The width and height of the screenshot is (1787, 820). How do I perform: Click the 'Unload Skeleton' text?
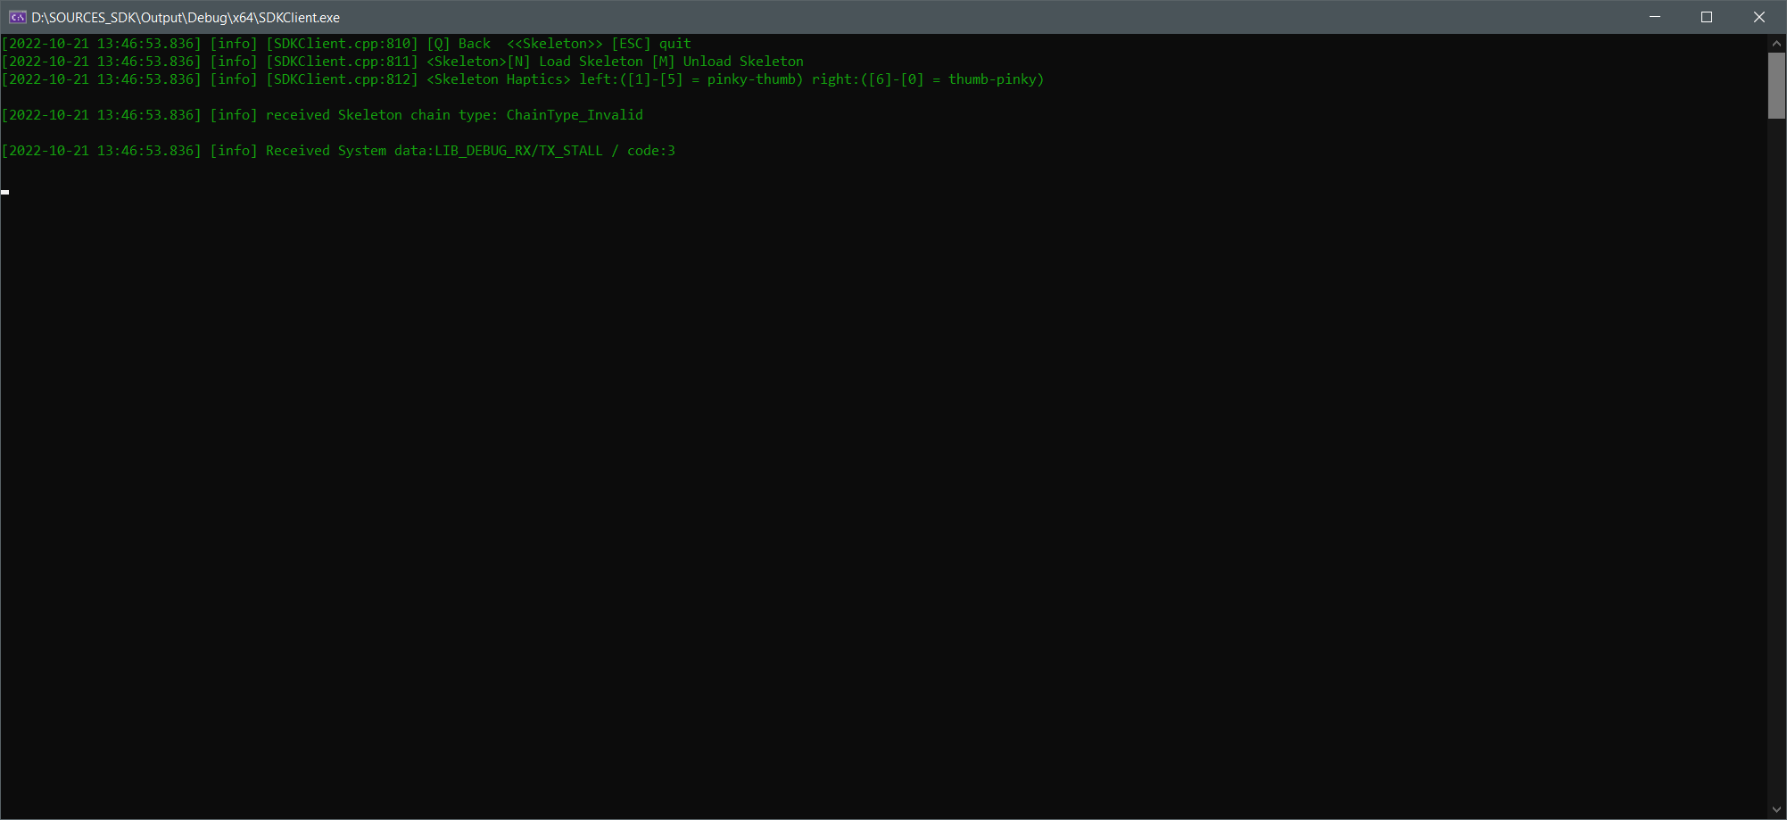point(743,62)
